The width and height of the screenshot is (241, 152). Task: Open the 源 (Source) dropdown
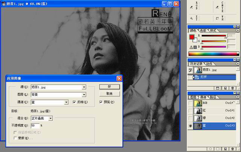click(x=84, y=87)
